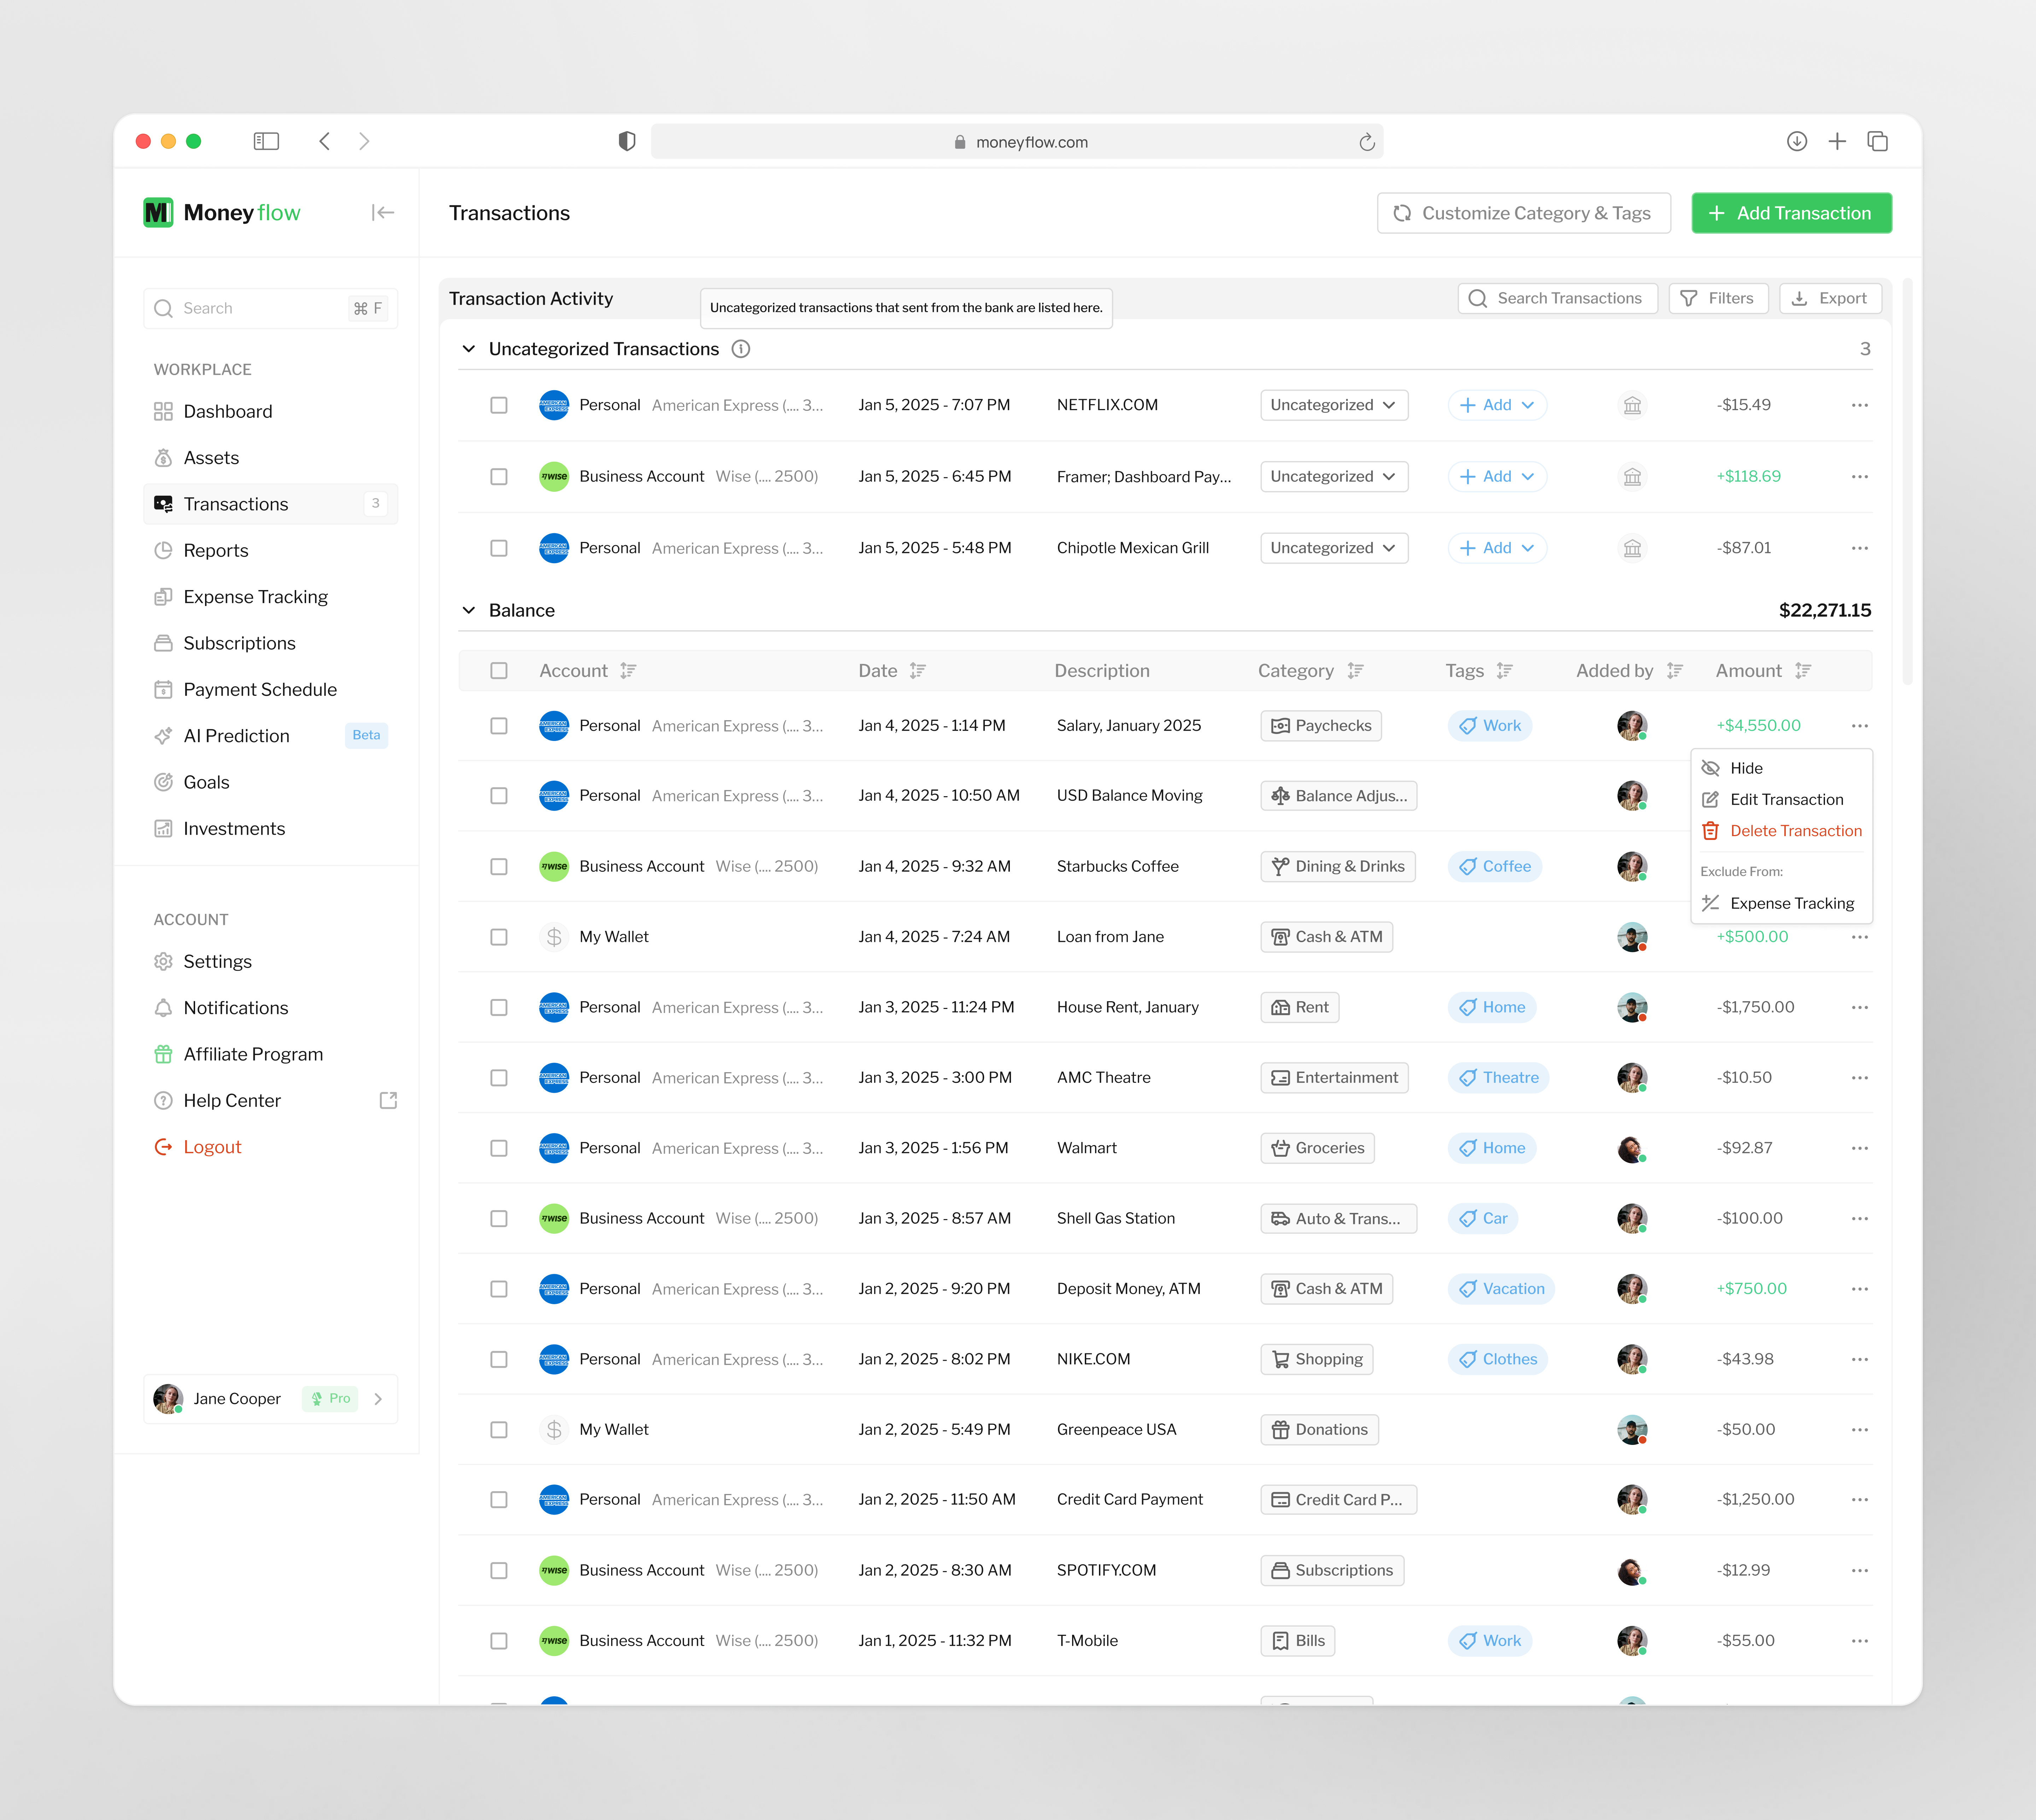Select Edit Transaction from the context menu
This screenshot has height=1820, width=2036.
(1786, 799)
